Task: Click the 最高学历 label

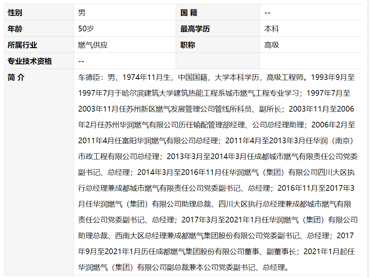Action: (x=195, y=29)
